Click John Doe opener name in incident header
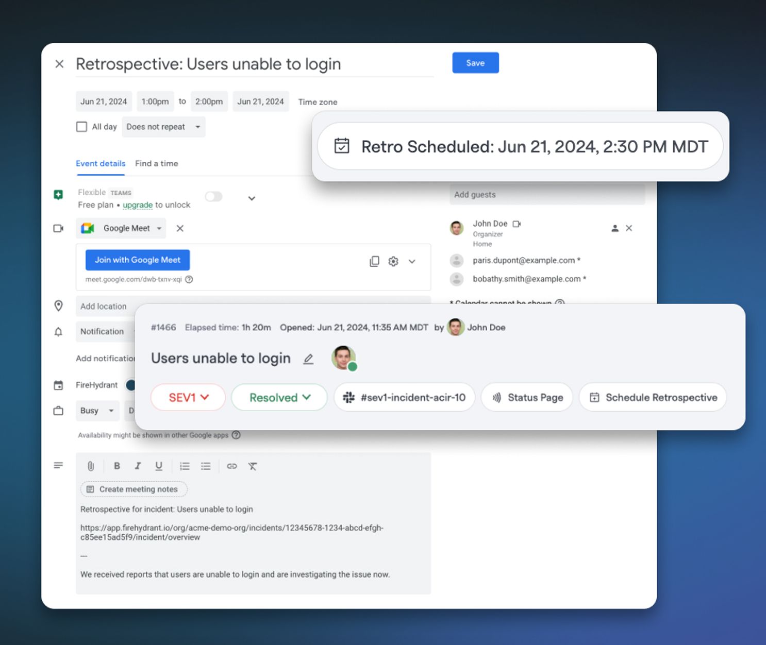Screen dimensions: 766x645 486,328
